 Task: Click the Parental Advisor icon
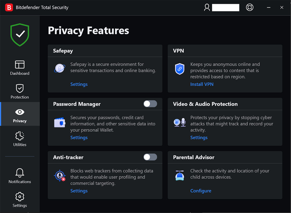tap(180, 176)
